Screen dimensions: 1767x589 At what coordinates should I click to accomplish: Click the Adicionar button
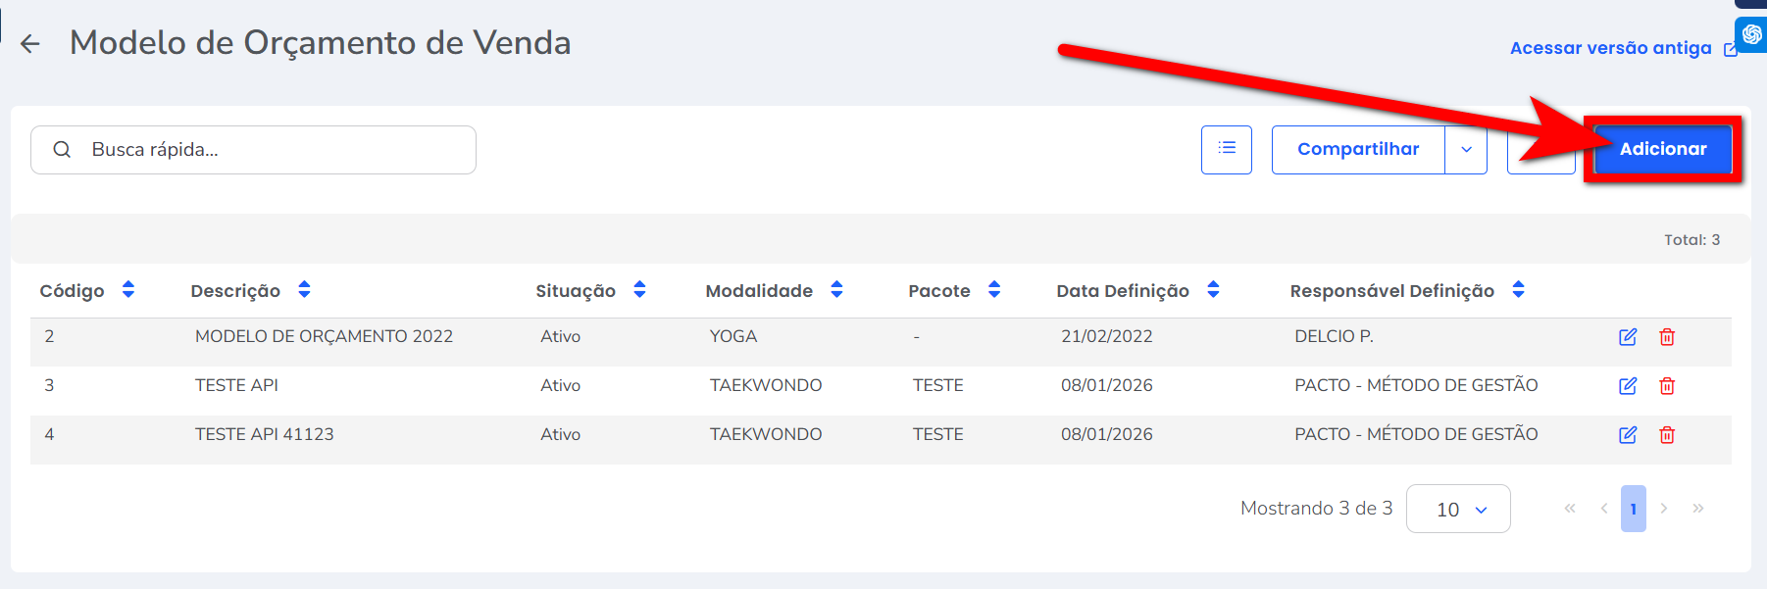pos(1662,149)
